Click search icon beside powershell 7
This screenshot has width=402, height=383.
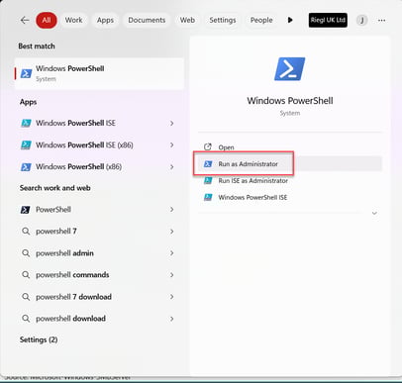tap(26, 232)
